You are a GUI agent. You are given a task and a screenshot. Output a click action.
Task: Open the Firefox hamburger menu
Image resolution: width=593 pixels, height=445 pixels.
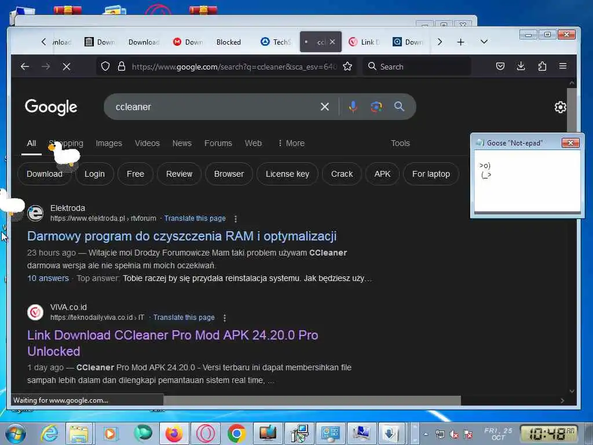click(x=563, y=66)
